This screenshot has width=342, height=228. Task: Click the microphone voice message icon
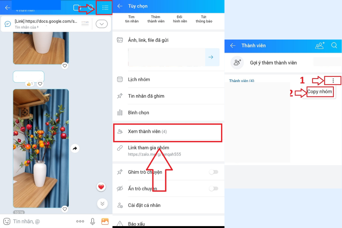[x=92, y=221]
